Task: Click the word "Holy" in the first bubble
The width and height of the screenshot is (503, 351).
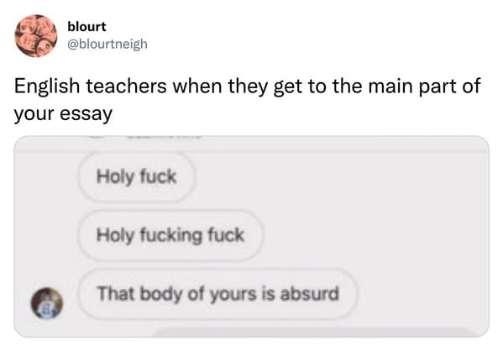Action: pos(115,177)
